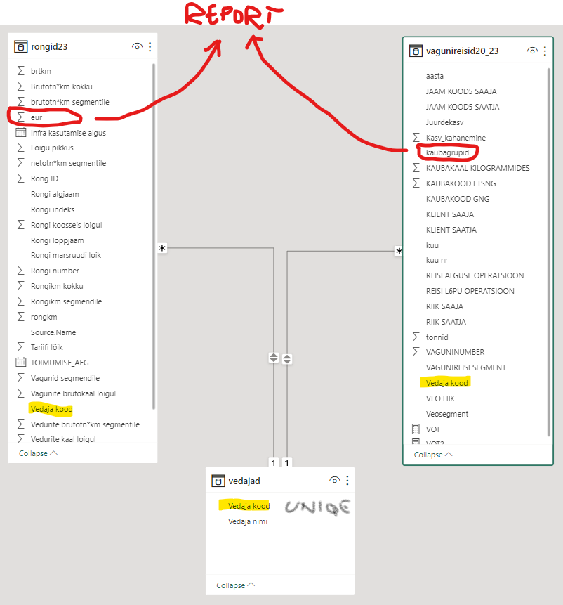This screenshot has height=605, width=563.
Task: Select the aasta field
Action: click(435, 76)
